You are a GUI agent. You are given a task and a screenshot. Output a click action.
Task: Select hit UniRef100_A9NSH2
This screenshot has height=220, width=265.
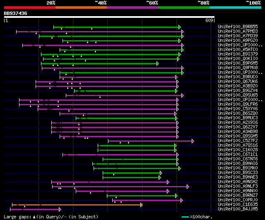[238, 182]
